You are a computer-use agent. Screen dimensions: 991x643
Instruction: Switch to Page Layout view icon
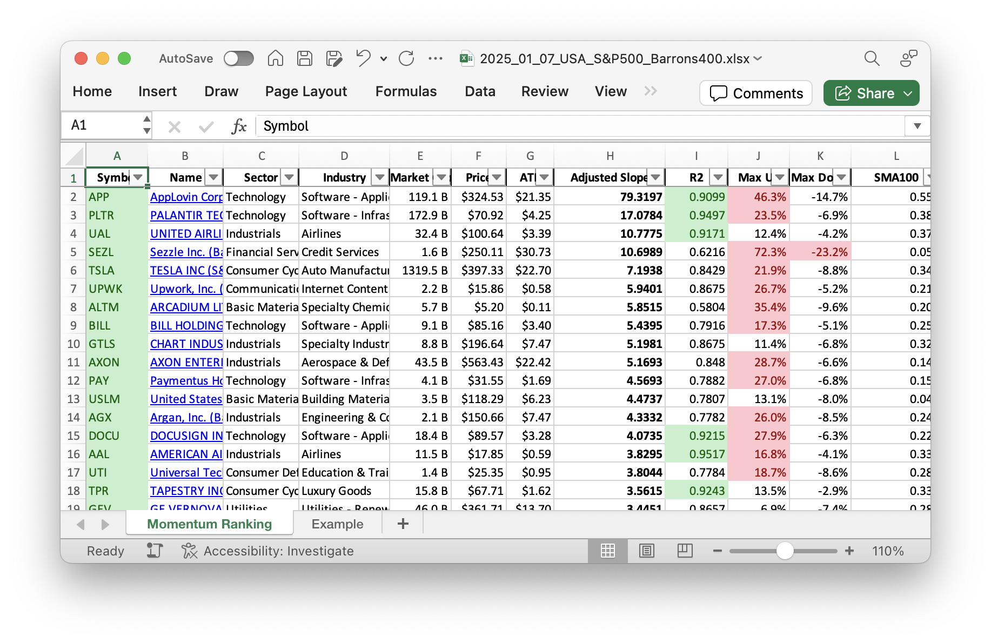646,551
